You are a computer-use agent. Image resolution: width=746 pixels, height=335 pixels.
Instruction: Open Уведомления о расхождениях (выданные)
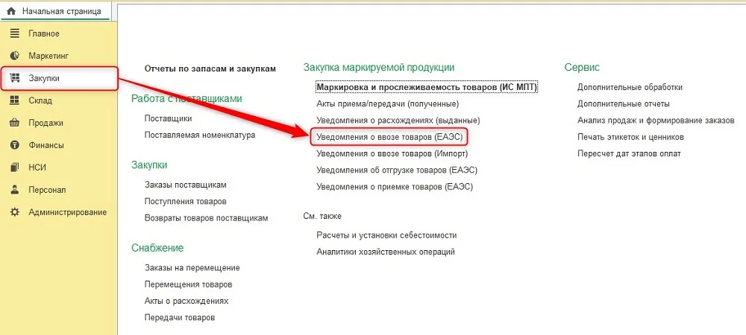coord(398,121)
